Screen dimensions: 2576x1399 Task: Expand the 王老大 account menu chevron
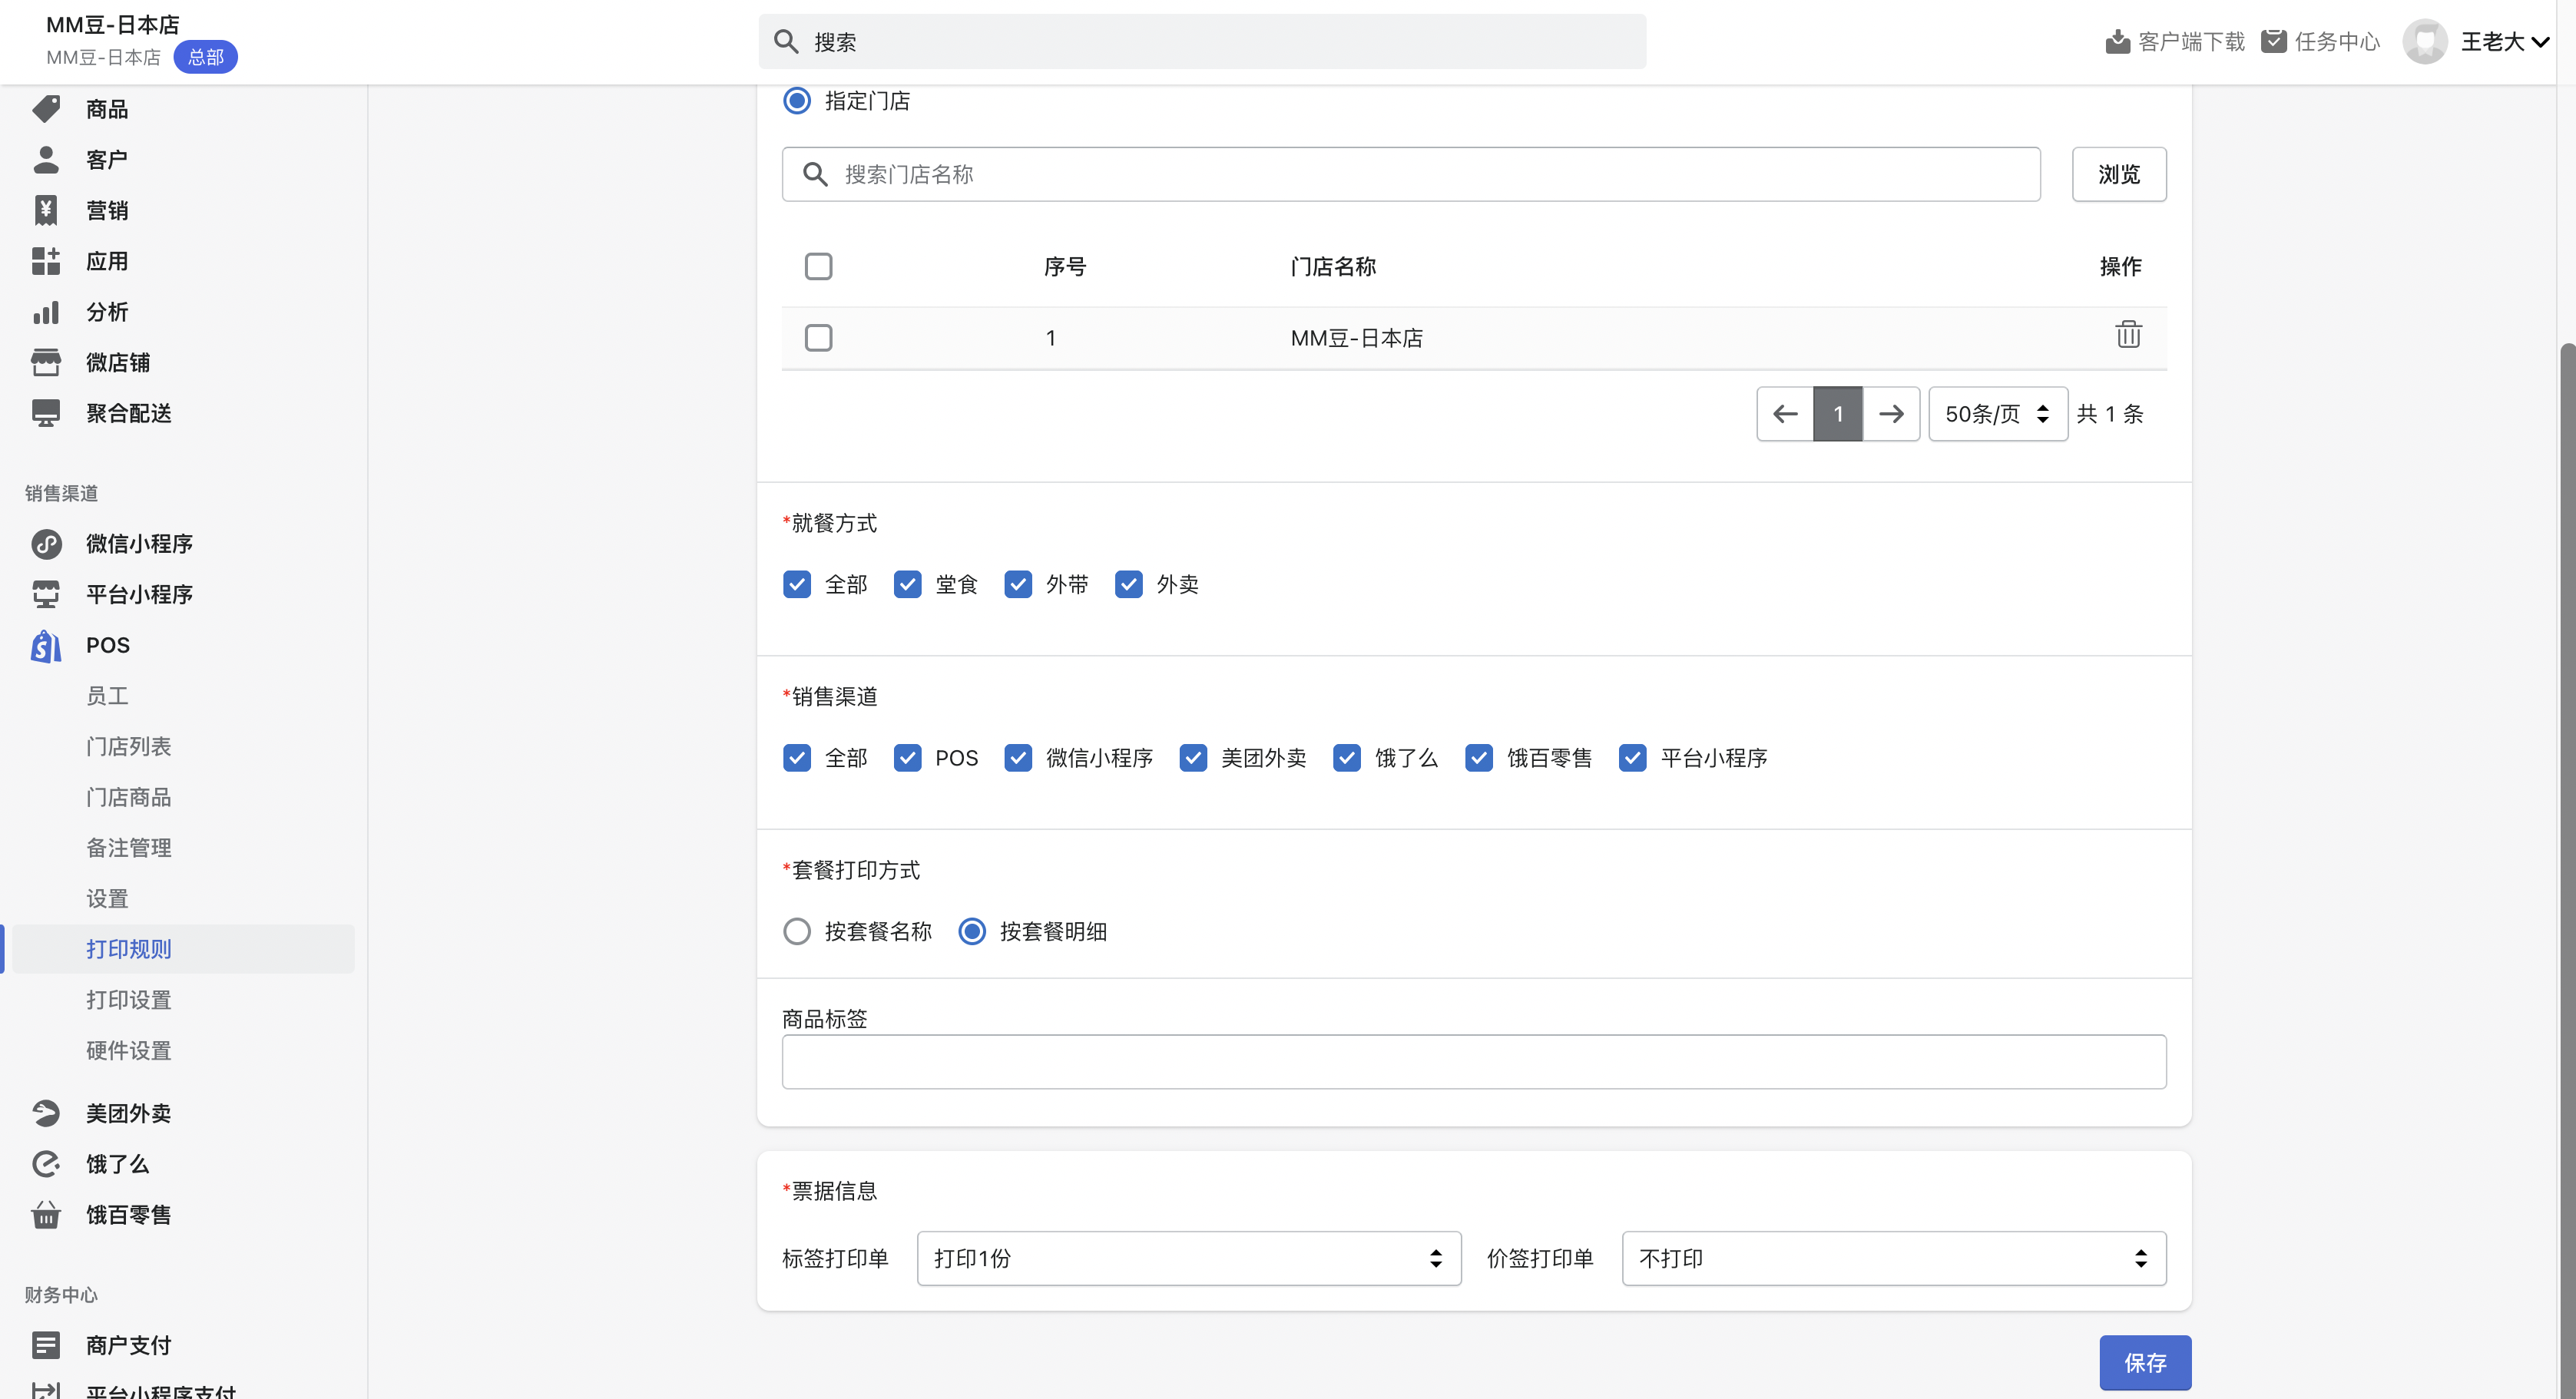coord(2539,42)
